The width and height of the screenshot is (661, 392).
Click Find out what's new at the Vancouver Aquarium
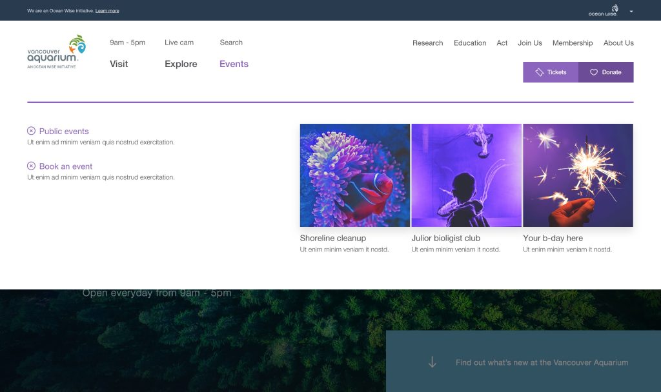click(x=542, y=362)
